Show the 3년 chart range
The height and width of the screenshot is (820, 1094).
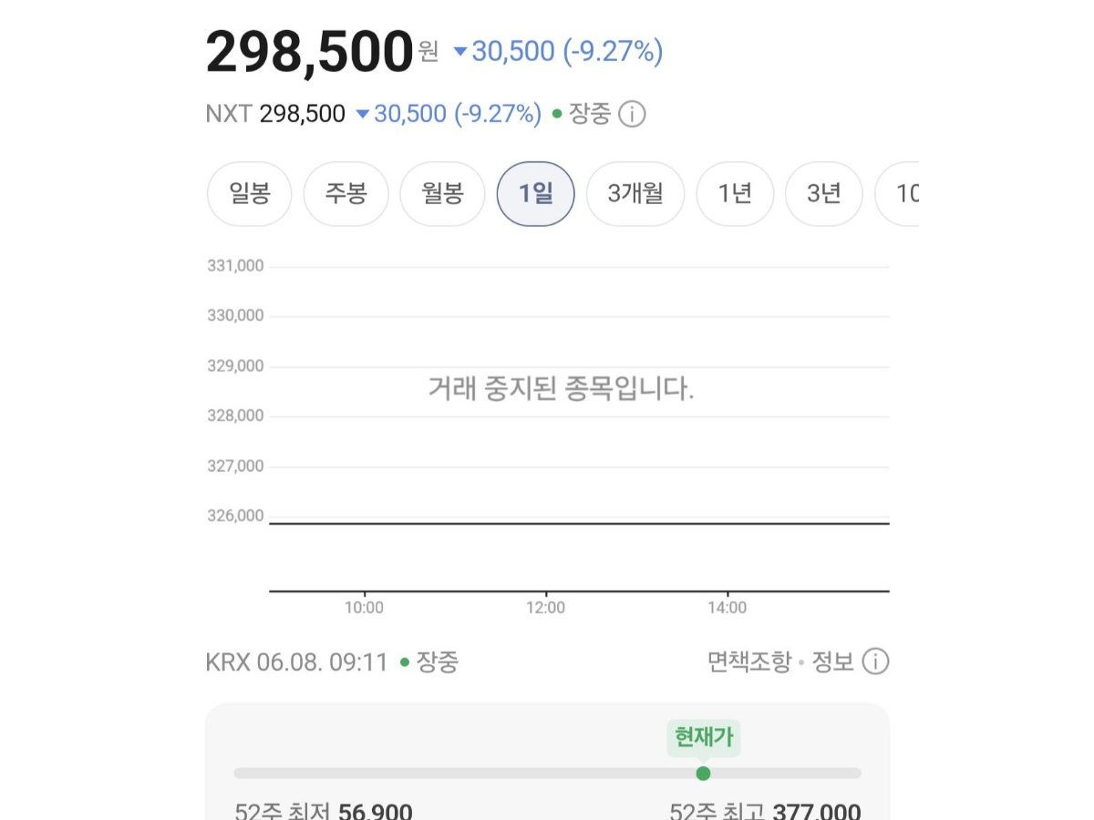click(x=824, y=194)
